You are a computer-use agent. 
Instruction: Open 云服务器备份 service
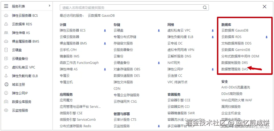point(123,50)
